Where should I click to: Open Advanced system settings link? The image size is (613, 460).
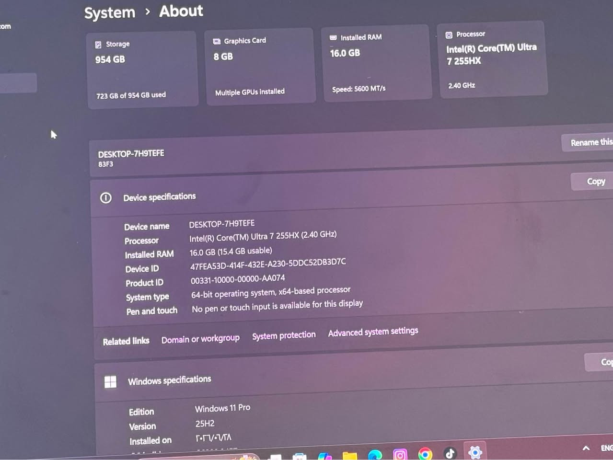[x=373, y=332]
